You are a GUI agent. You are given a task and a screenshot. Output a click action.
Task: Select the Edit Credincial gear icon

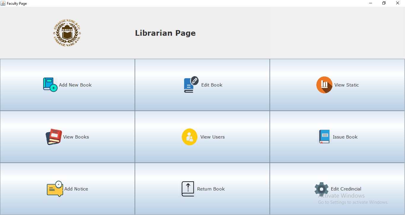(321, 189)
